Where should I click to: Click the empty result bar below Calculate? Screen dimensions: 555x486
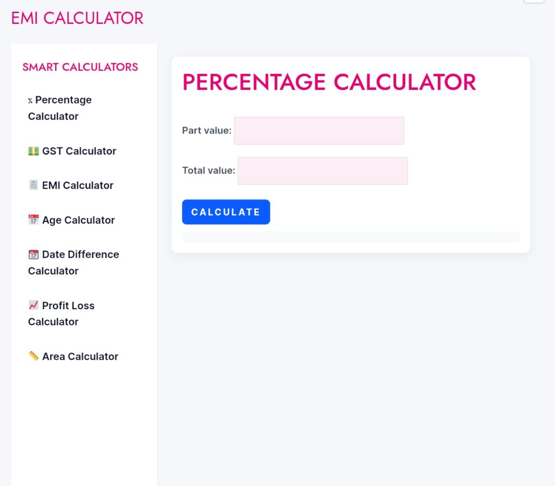point(351,237)
